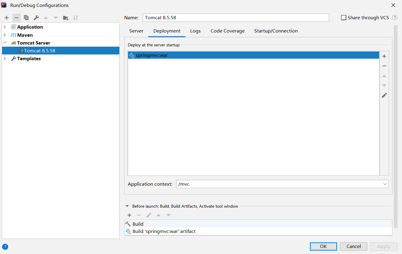Edit the selected before launch task
This screenshot has width=402, height=254.
point(149,215)
